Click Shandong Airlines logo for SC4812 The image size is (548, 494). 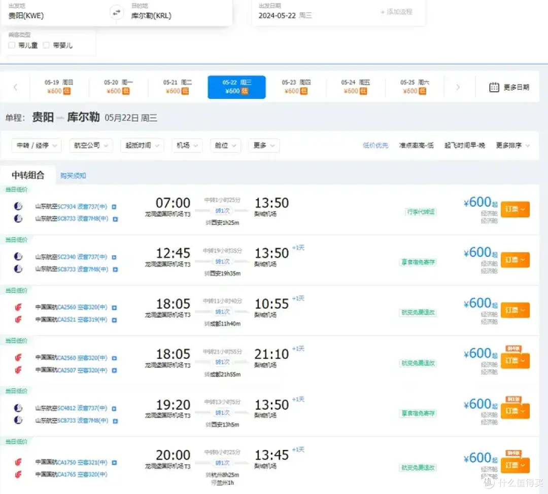(18, 408)
